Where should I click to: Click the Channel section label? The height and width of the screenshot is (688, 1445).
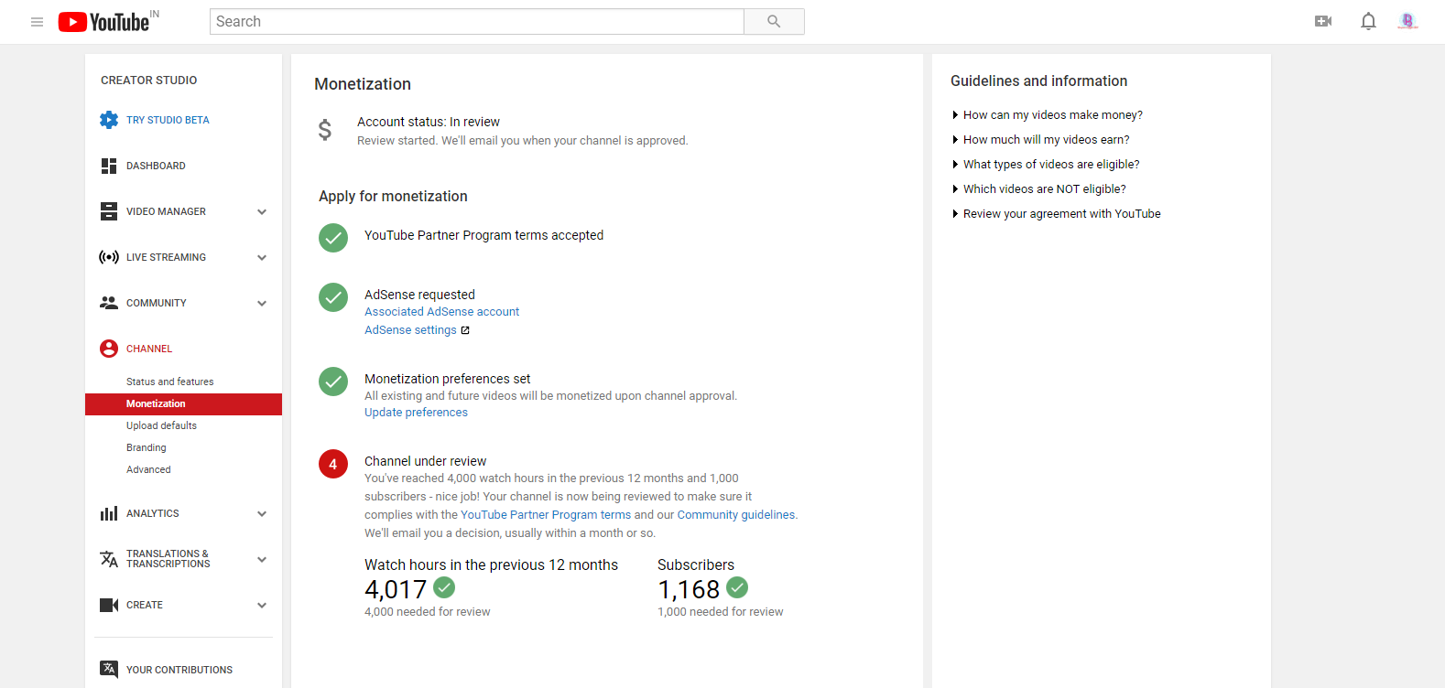coord(149,349)
